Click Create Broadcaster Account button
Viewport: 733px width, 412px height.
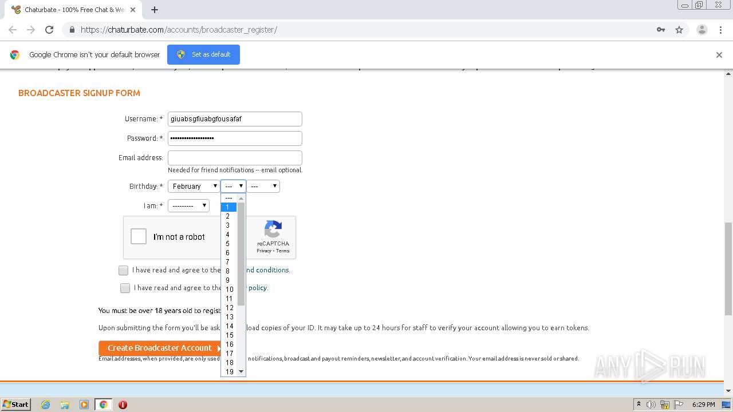coord(160,348)
